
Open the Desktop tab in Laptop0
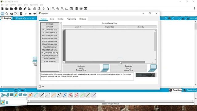point(60,19)
